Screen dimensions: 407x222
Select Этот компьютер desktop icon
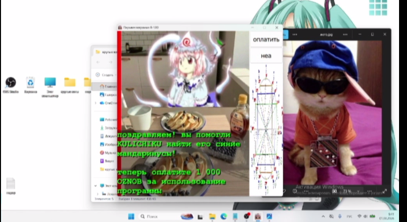[x=50, y=87]
